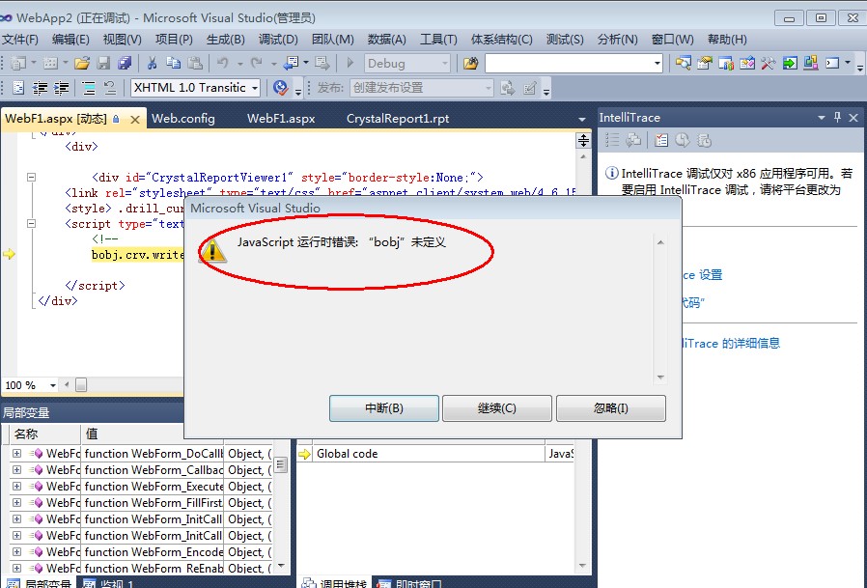This screenshot has height=588, width=867.
Task: Click the Paste clipboard icon
Action: click(x=195, y=63)
